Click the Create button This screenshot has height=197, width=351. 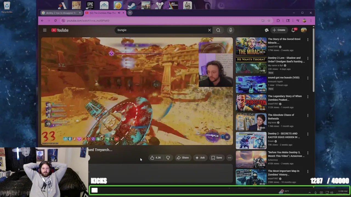pos(279,30)
